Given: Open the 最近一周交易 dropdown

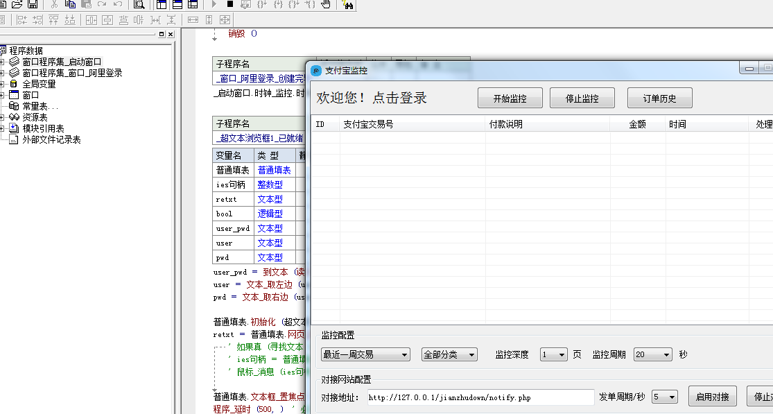Looking at the screenshot, I should pyautogui.click(x=365, y=354).
